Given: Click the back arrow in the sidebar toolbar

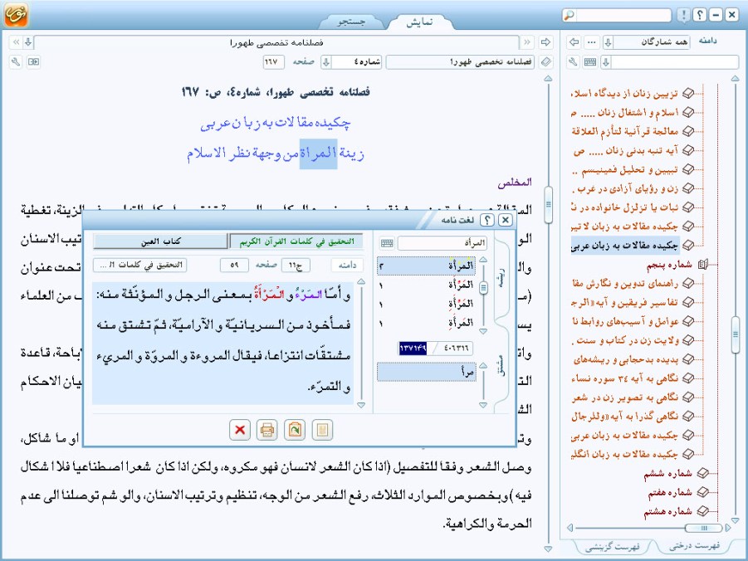Looking at the screenshot, I should (574, 42).
